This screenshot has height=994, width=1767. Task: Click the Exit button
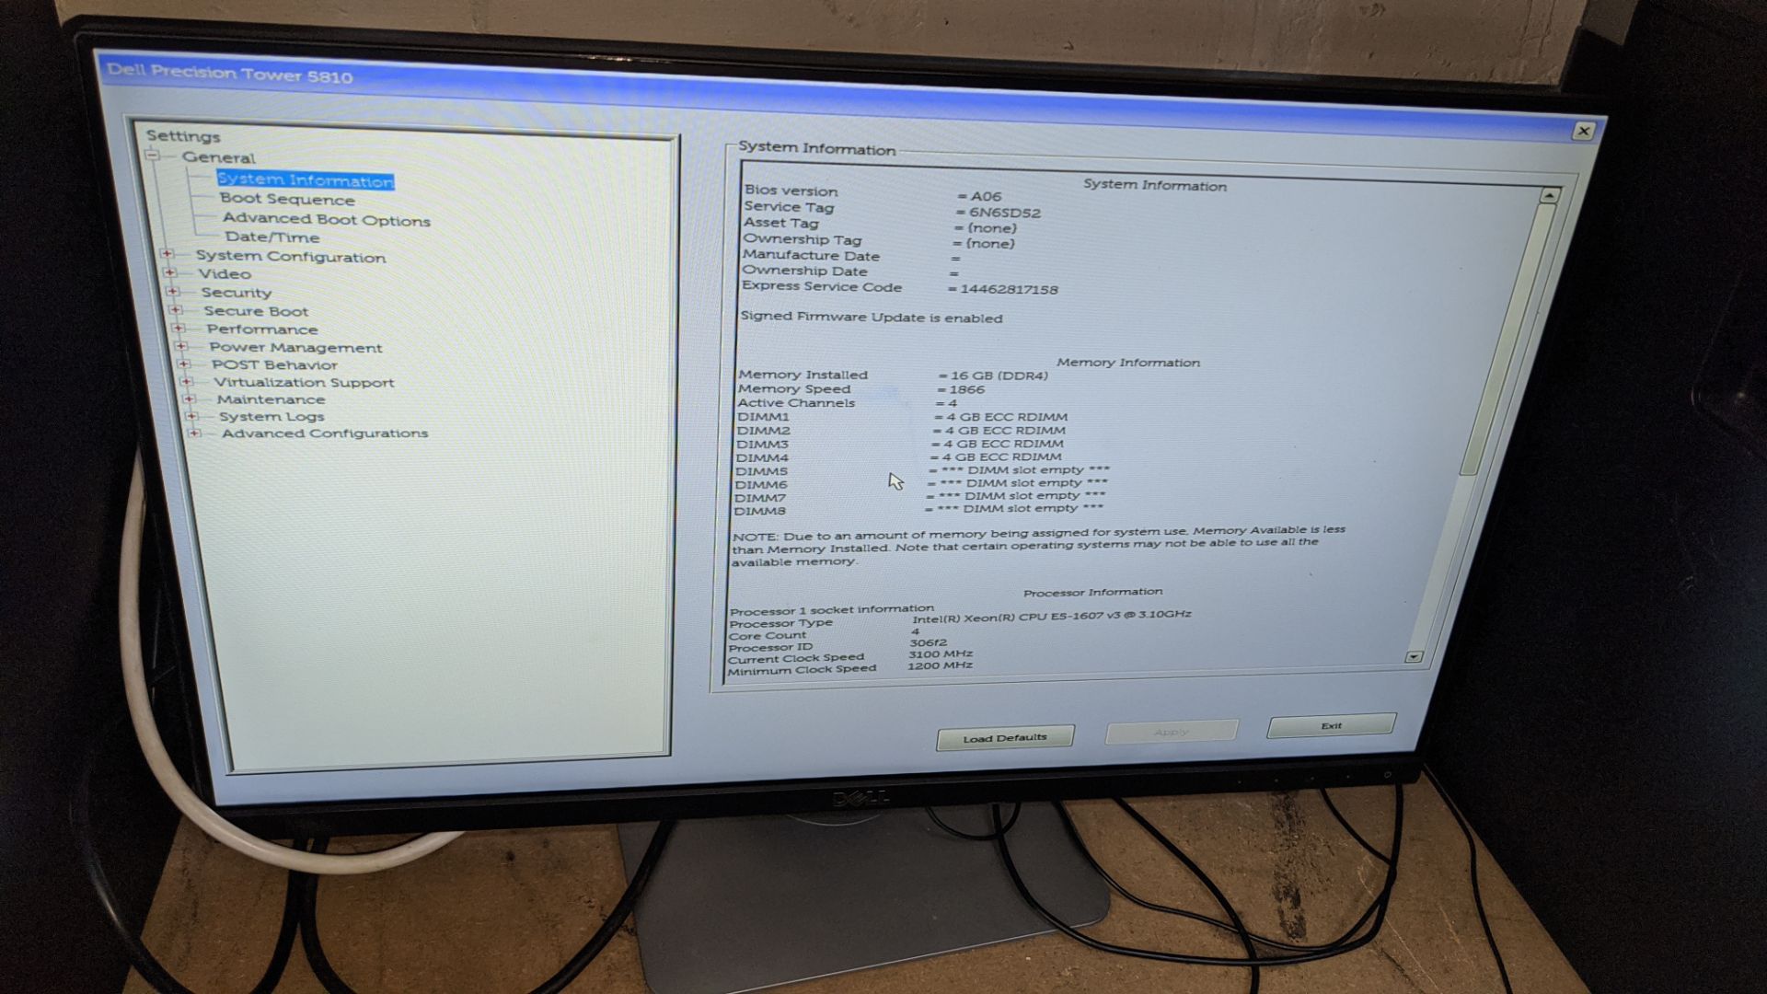click(1330, 724)
